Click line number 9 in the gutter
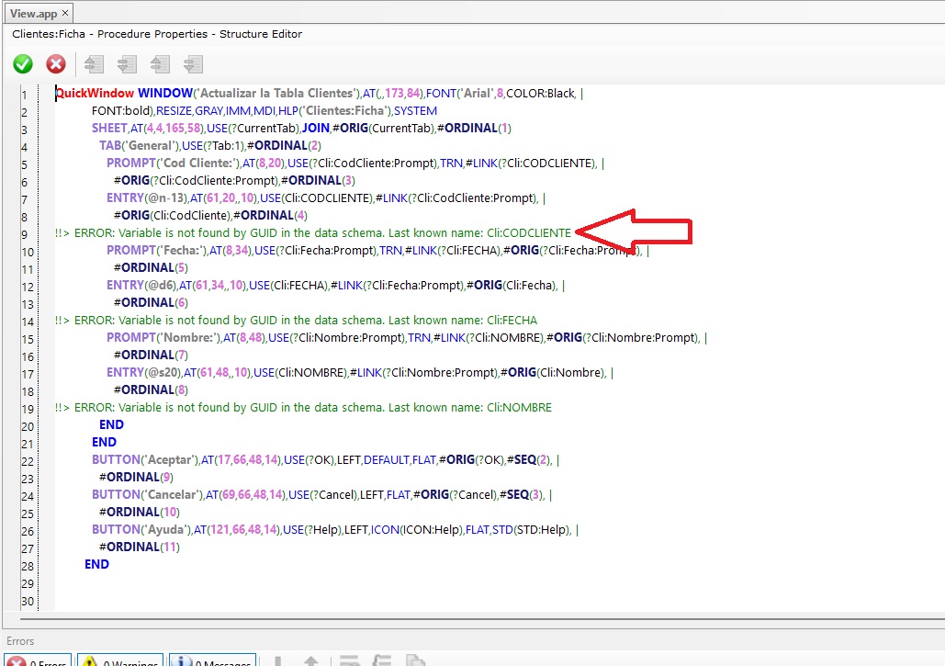 [25, 234]
